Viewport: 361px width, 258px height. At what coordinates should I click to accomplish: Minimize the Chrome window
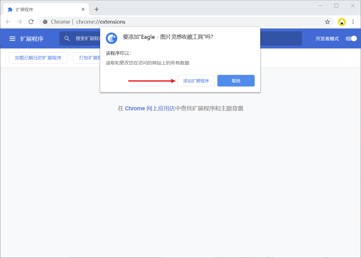tap(320, 6)
